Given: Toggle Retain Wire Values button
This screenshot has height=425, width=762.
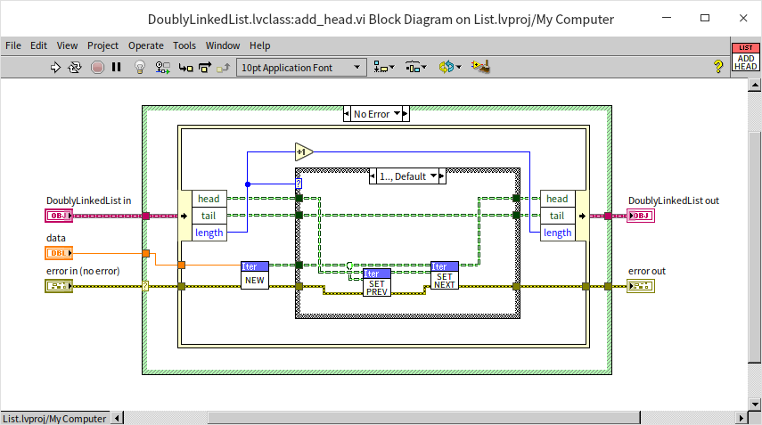Looking at the screenshot, I should pyautogui.click(x=162, y=67).
